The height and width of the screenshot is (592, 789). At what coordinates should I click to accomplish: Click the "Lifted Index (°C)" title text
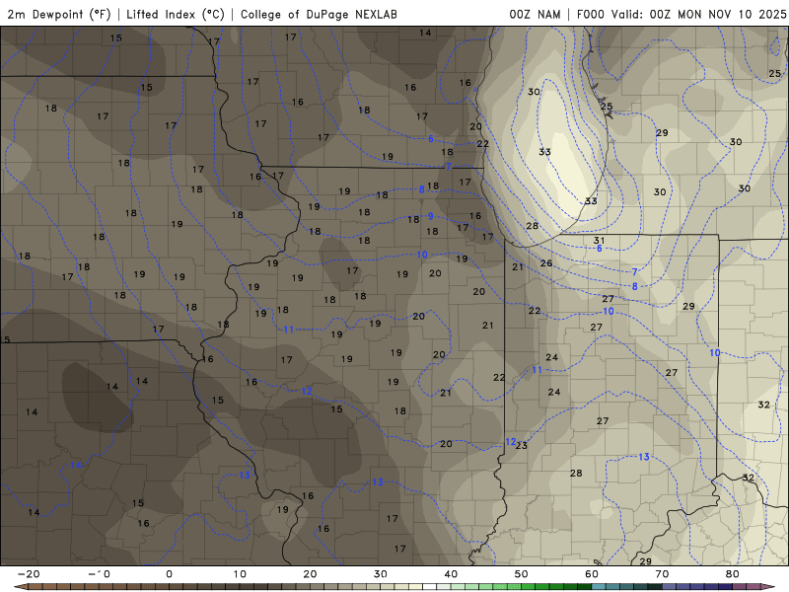(x=176, y=14)
